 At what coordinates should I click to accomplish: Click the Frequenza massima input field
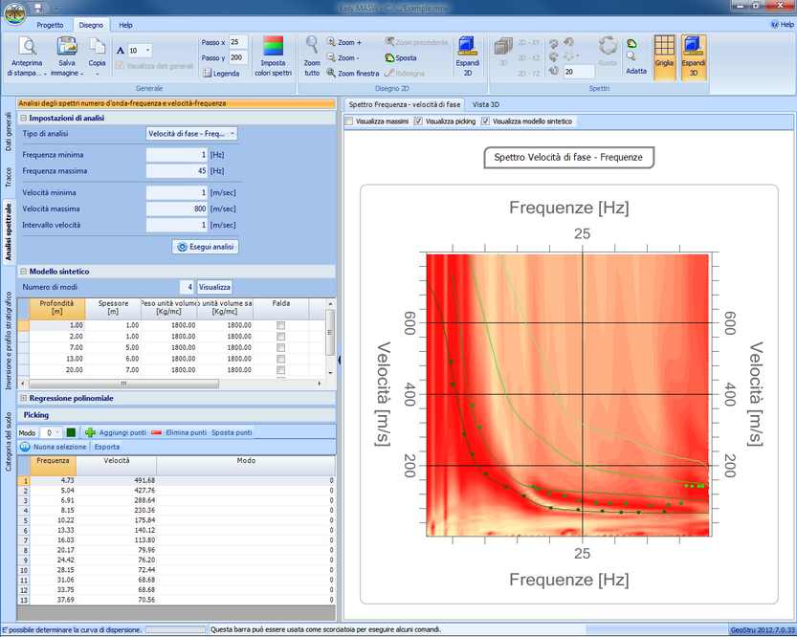point(177,171)
